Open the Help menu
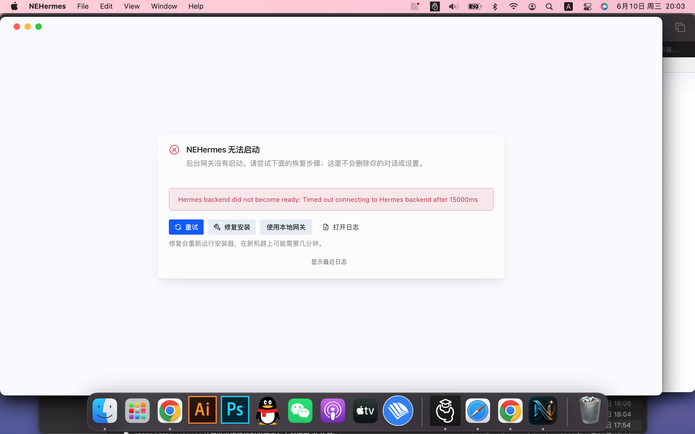Viewport: 695px width, 434px height. 196,6
